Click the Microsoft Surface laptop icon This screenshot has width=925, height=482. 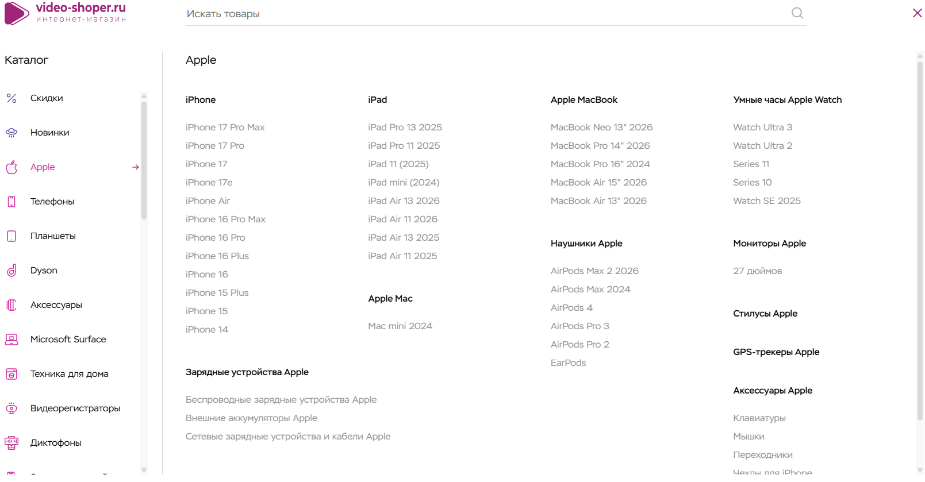pos(11,340)
